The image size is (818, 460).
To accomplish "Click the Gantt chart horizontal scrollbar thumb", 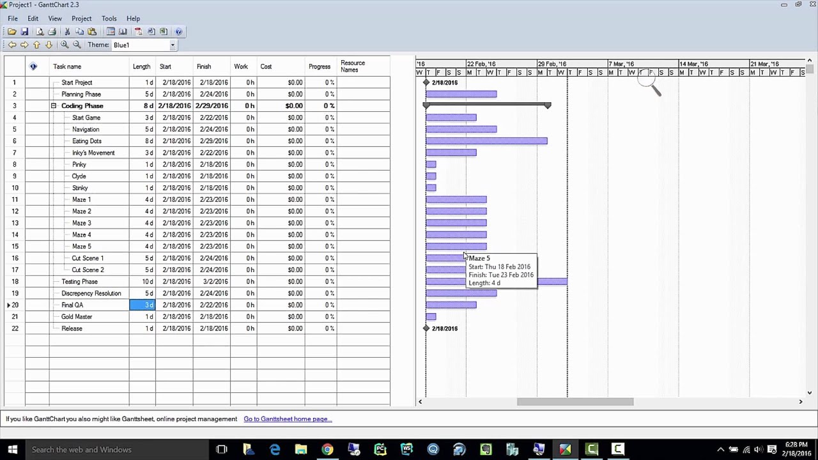I will coord(575,401).
